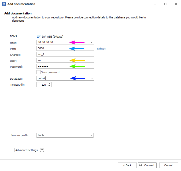
Task: Toggle the Advanced settings checkbox
Action: click(13, 150)
